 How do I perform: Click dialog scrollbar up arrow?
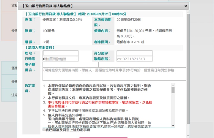tap(188, 12)
